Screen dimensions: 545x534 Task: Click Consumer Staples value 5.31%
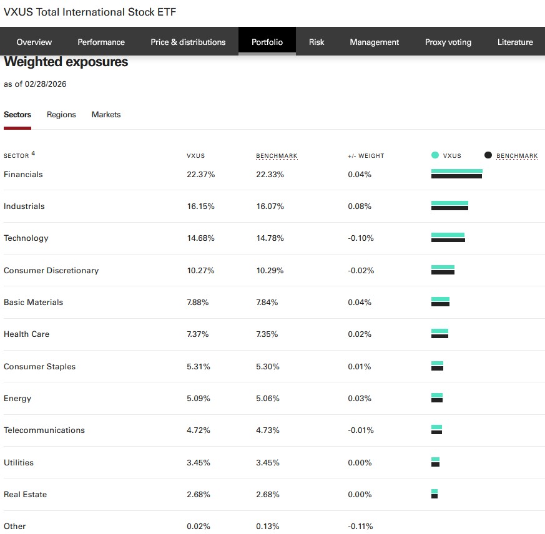coord(198,367)
